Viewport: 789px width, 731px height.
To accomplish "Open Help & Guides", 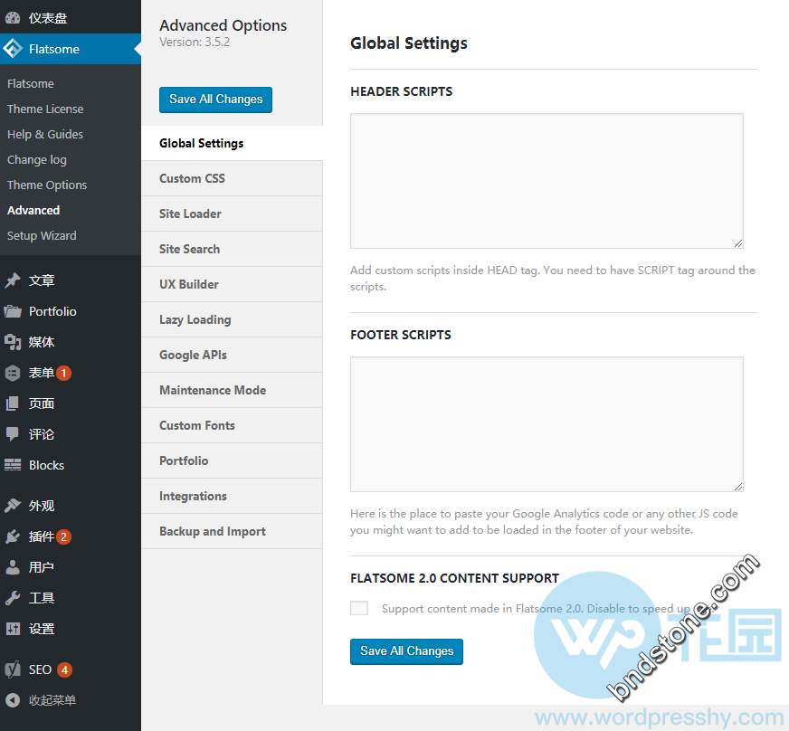I will pyautogui.click(x=44, y=134).
